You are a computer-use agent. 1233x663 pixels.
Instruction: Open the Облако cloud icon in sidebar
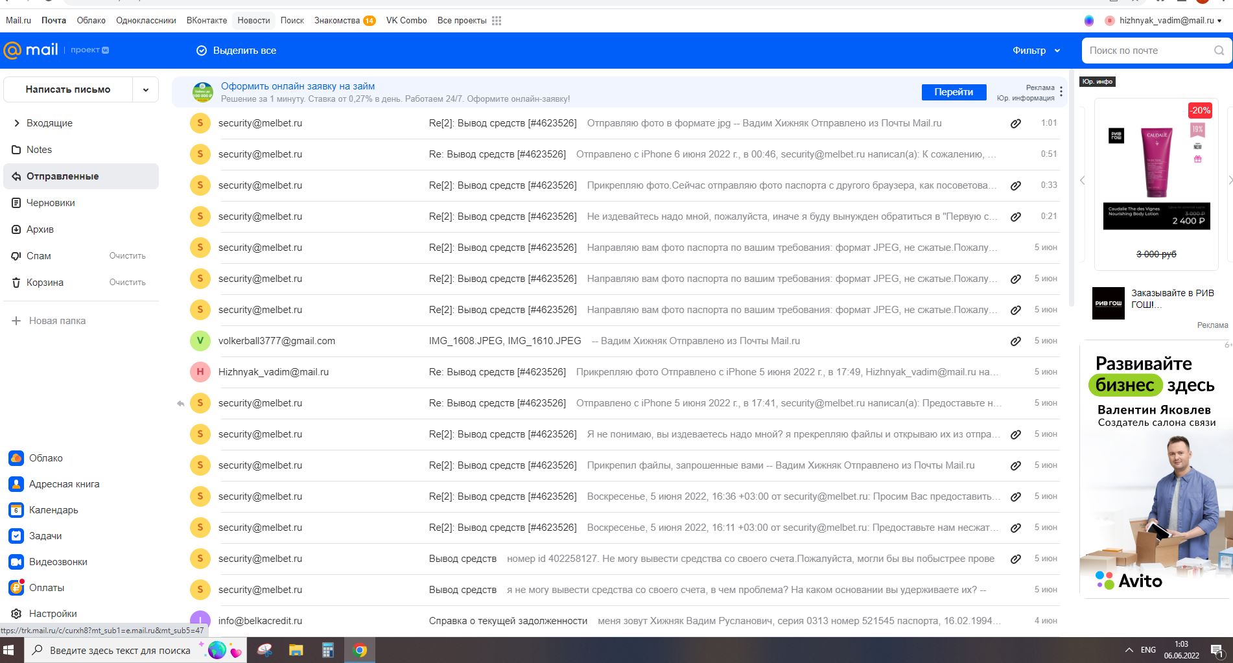pyautogui.click(x=16, y=458)
